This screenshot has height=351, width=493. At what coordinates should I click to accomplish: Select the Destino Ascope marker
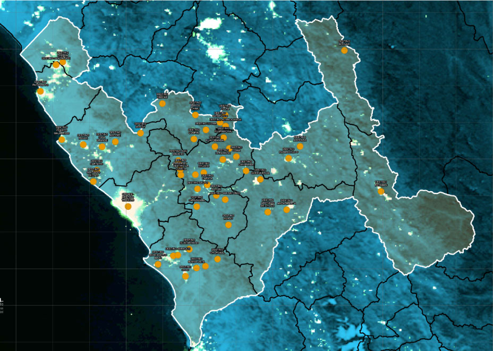115,142
